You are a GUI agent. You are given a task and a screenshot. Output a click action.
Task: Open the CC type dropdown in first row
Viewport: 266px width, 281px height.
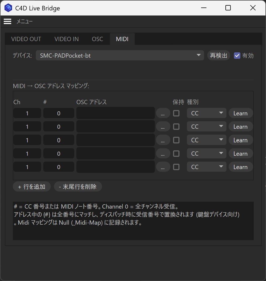point(206,113)
